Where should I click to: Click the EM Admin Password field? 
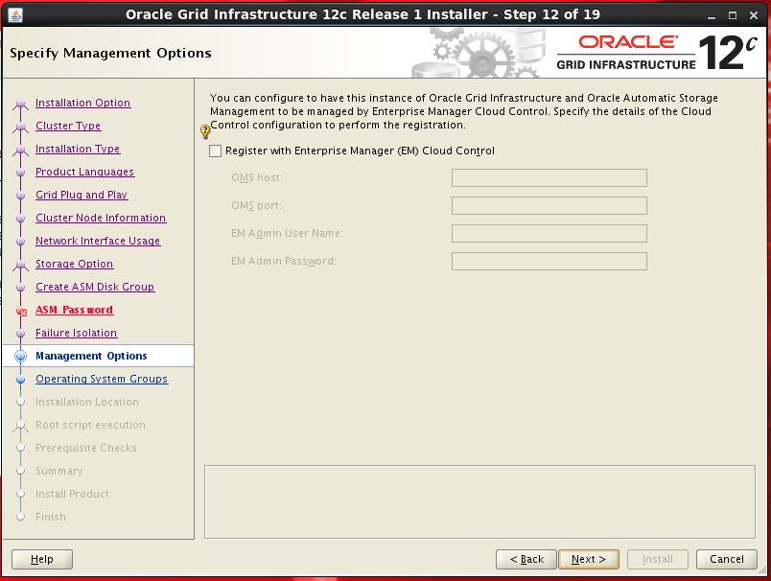click(x=549, y=261)
